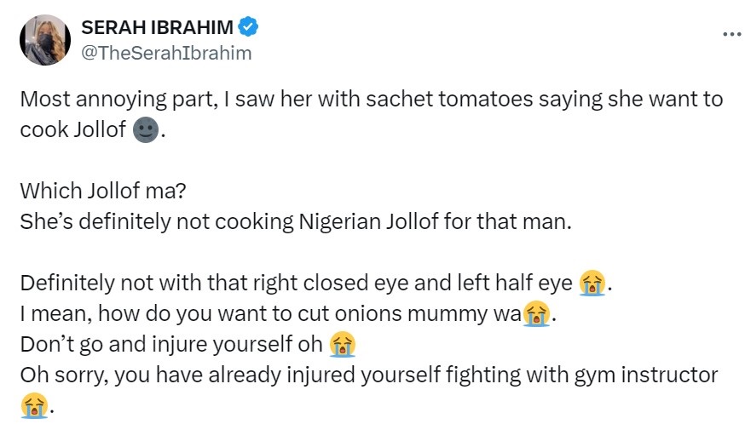
Task: Open Serah Ibrahim's profile picture
Action: coord(44,40)
